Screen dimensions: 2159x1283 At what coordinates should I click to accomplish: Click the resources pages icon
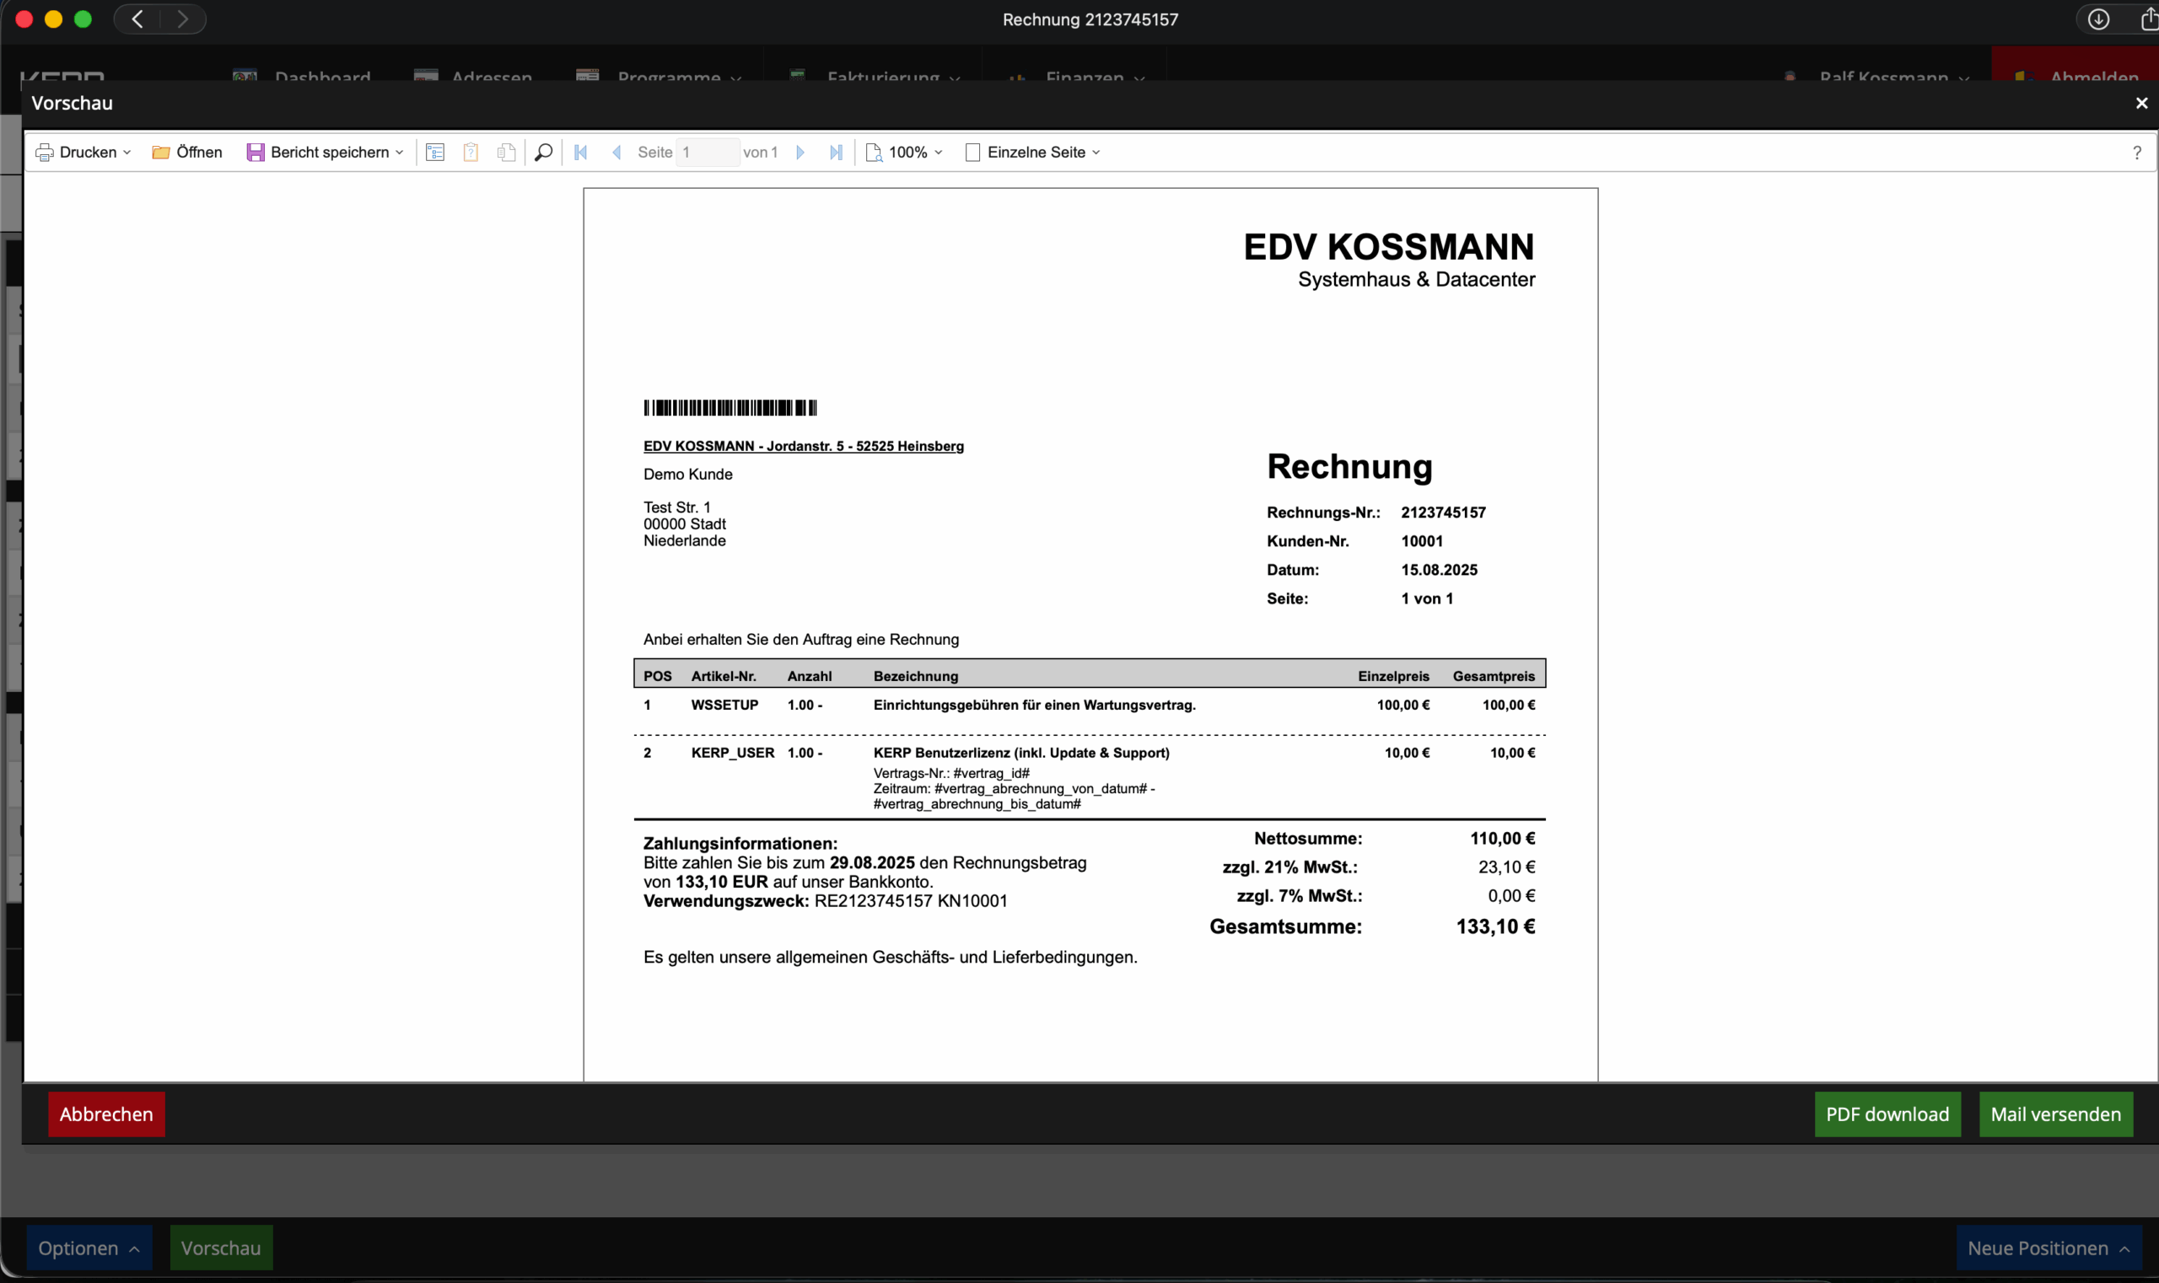507,153
